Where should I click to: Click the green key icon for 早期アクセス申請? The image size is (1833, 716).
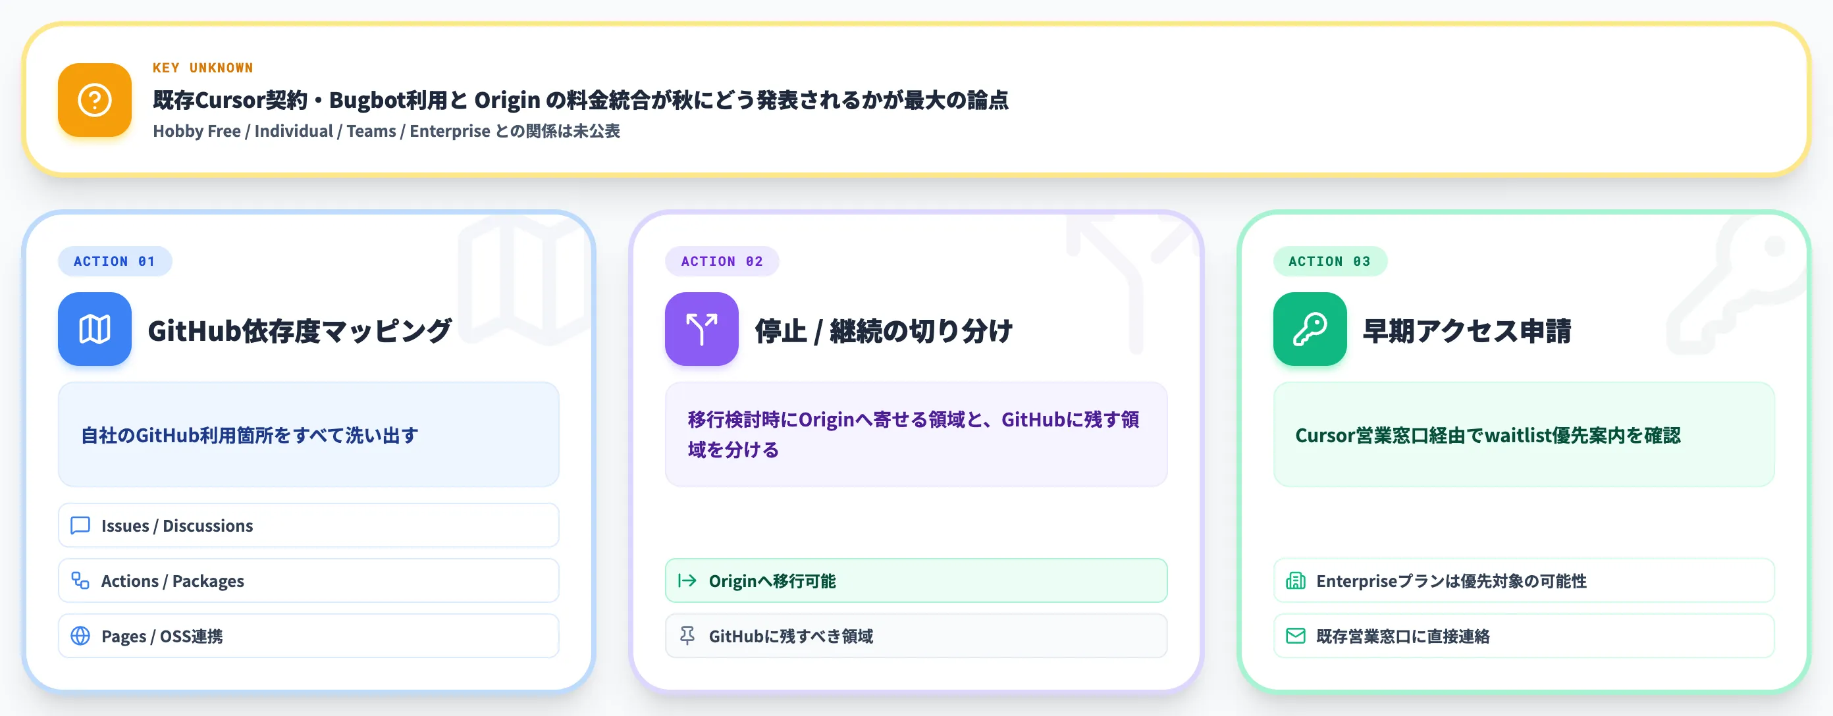click(1310, 329)
